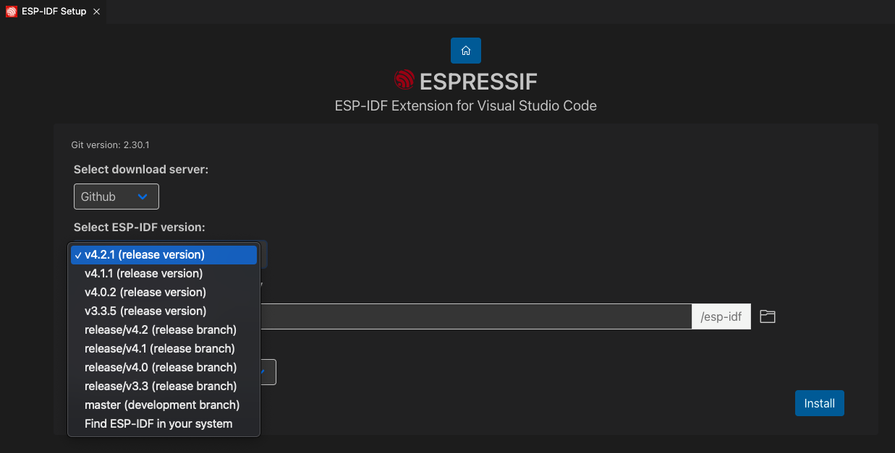895x453 pixels.
Task: Open the partially hidden dropdown below the path field
Action: click(x=268, y=372)
